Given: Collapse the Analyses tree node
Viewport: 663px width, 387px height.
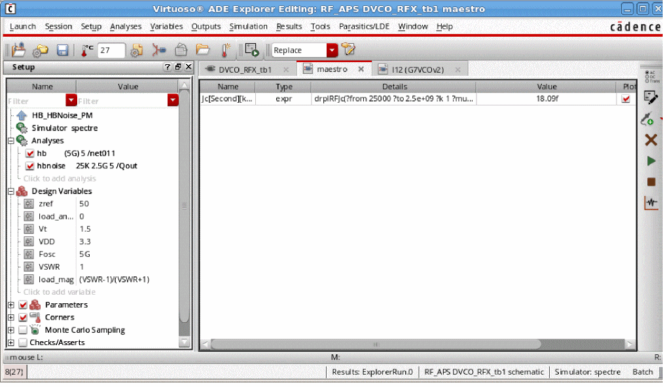Looking at the screenshot, I should (x=11, y=140).
